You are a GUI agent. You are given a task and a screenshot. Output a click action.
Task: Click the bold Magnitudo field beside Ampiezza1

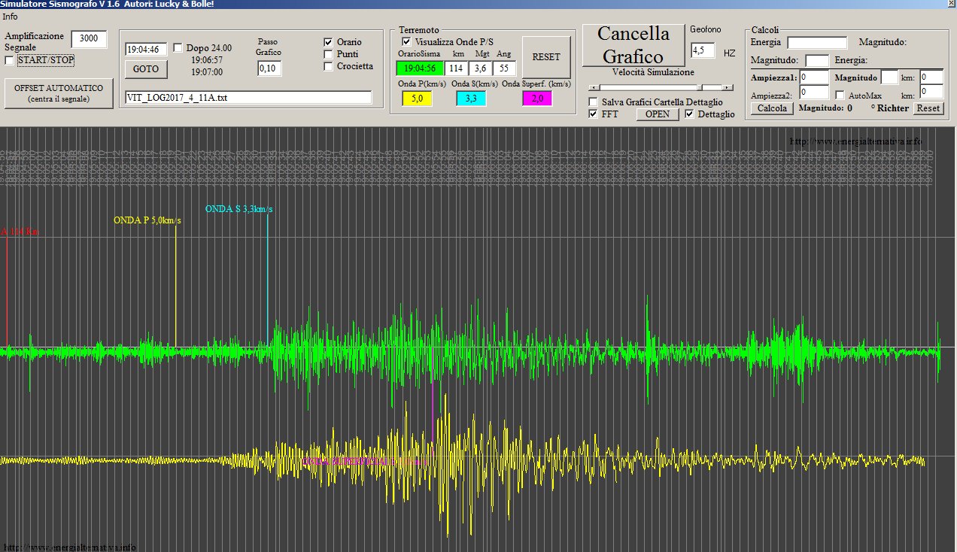(889, 77)
